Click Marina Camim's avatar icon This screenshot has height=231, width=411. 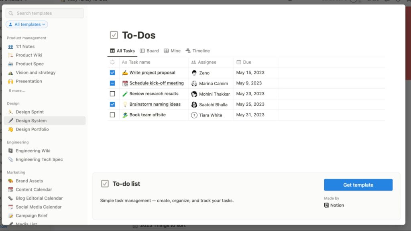[x=194, y=83]
